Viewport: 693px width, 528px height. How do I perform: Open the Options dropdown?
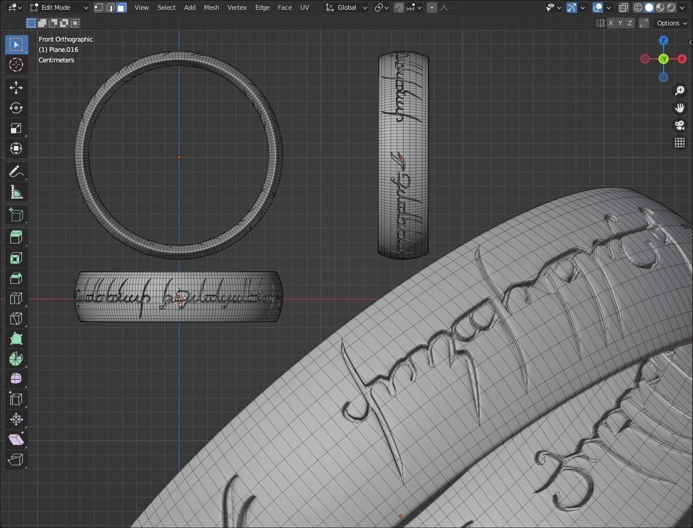click(x=672, y=23)
